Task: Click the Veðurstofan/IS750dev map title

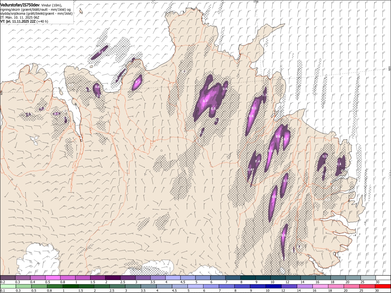Action: [20, 5]
